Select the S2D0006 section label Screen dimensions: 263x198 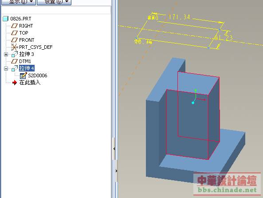[38, 75]
